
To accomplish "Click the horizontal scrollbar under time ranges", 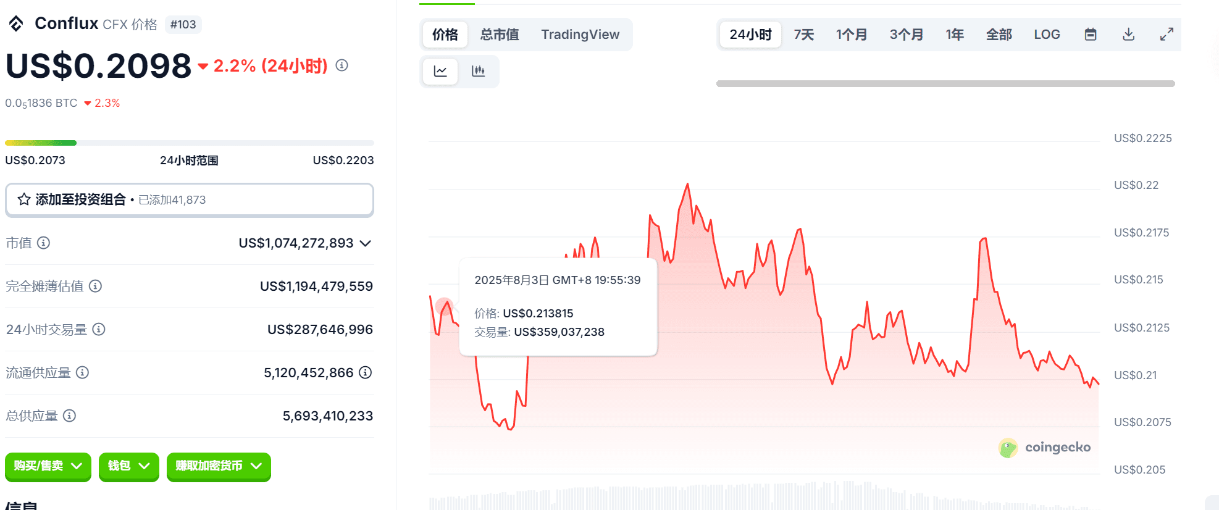I will (x=945, y=83).
